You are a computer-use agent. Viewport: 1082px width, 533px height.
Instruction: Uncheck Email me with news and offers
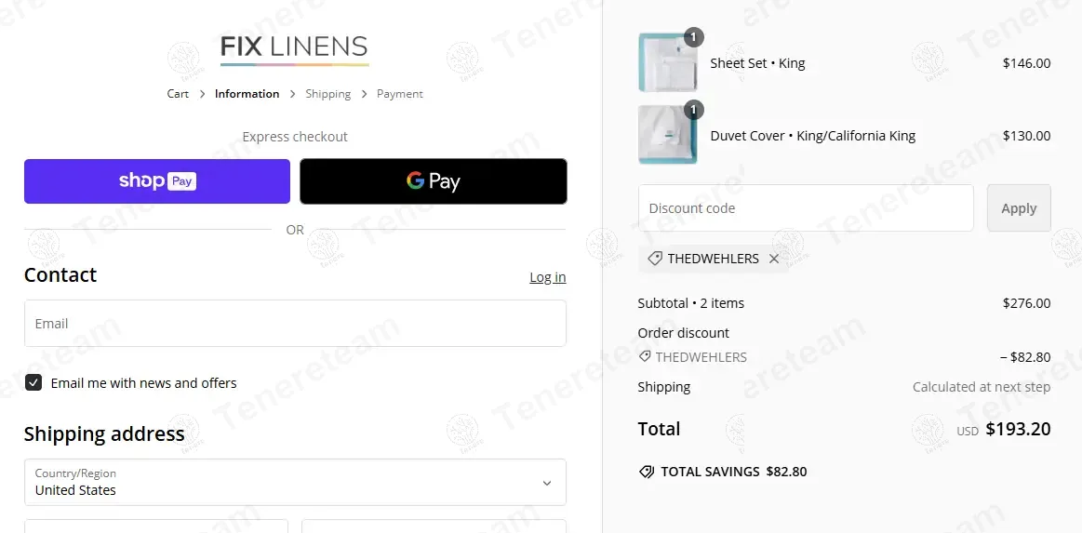coord(33,382)
